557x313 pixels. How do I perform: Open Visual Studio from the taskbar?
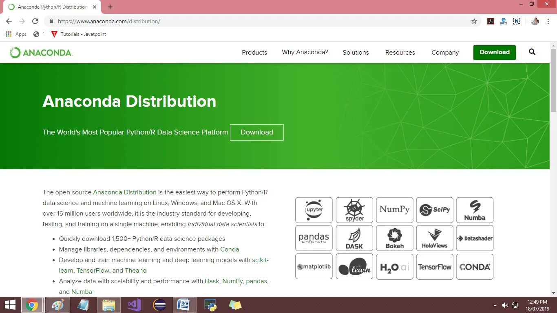(x=134, y=305)
